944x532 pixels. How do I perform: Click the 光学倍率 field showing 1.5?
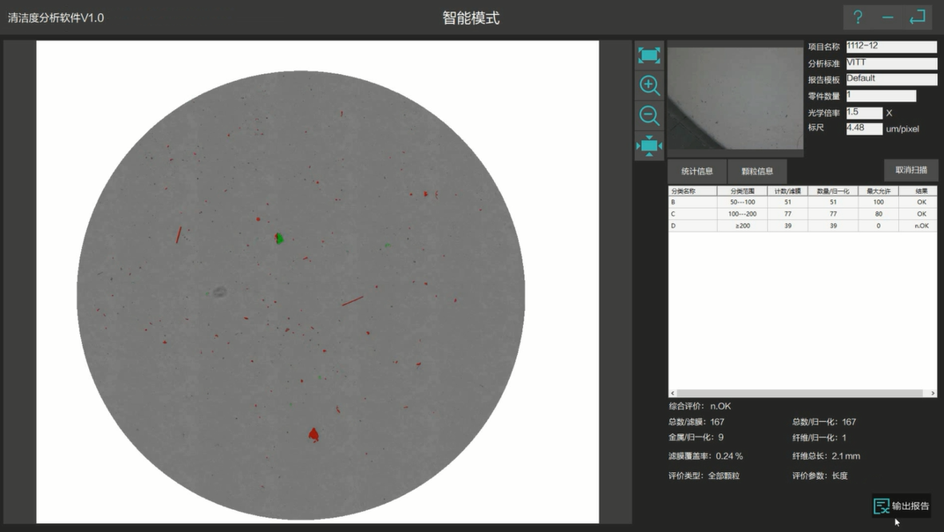point(863,113)
